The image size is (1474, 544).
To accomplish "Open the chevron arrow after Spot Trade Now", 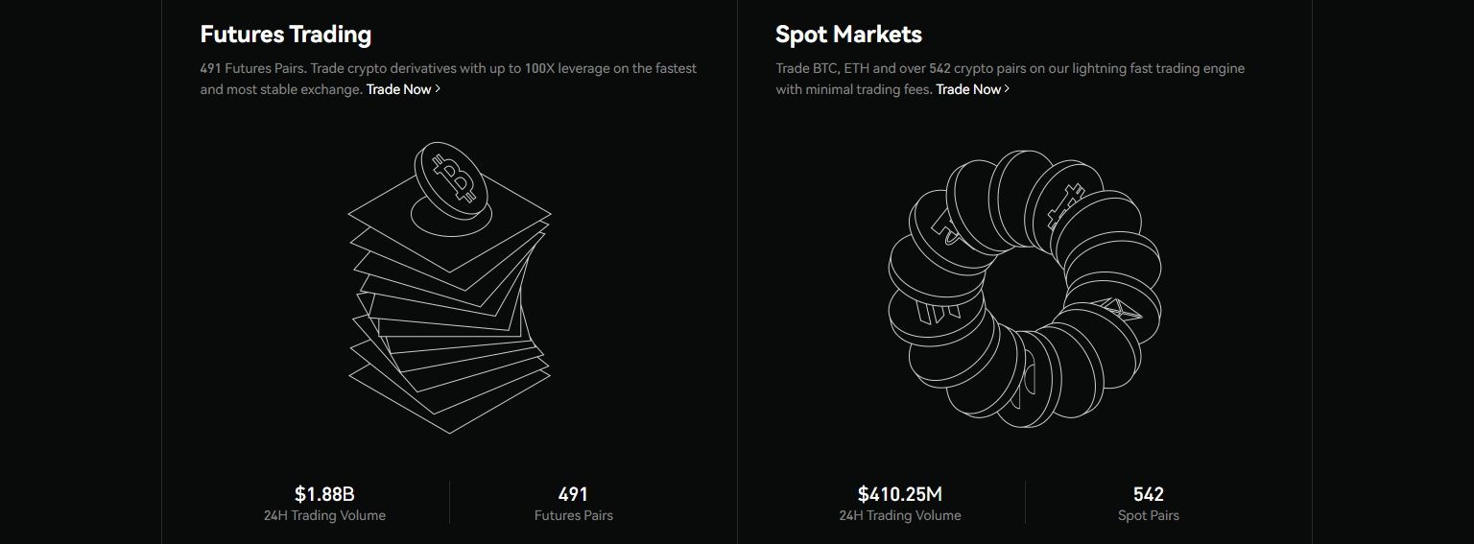I will [x=1007, y=89].
